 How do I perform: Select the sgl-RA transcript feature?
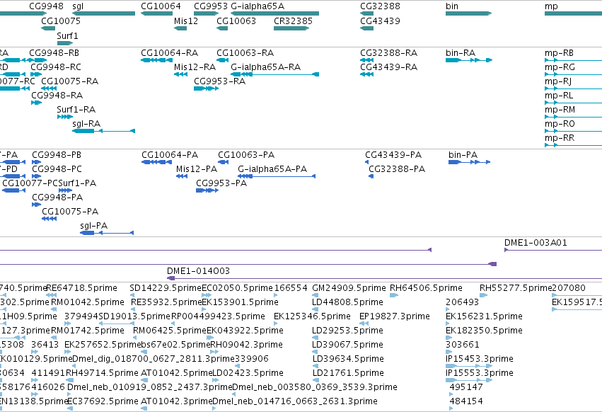[104, 131]
